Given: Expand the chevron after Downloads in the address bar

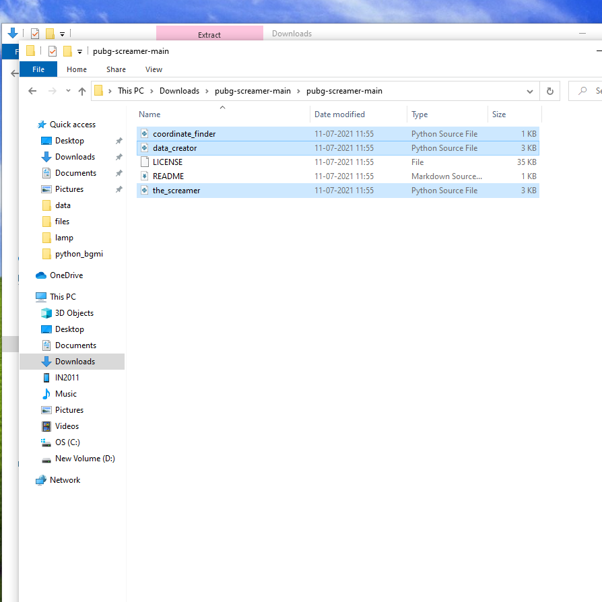Looking at the screenshot, I should pos(207,92).
